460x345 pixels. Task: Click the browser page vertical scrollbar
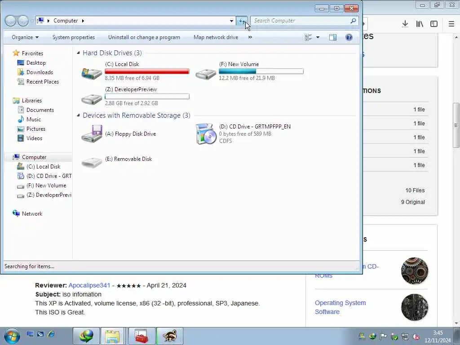pyautogui.click(x=456, y=125)
